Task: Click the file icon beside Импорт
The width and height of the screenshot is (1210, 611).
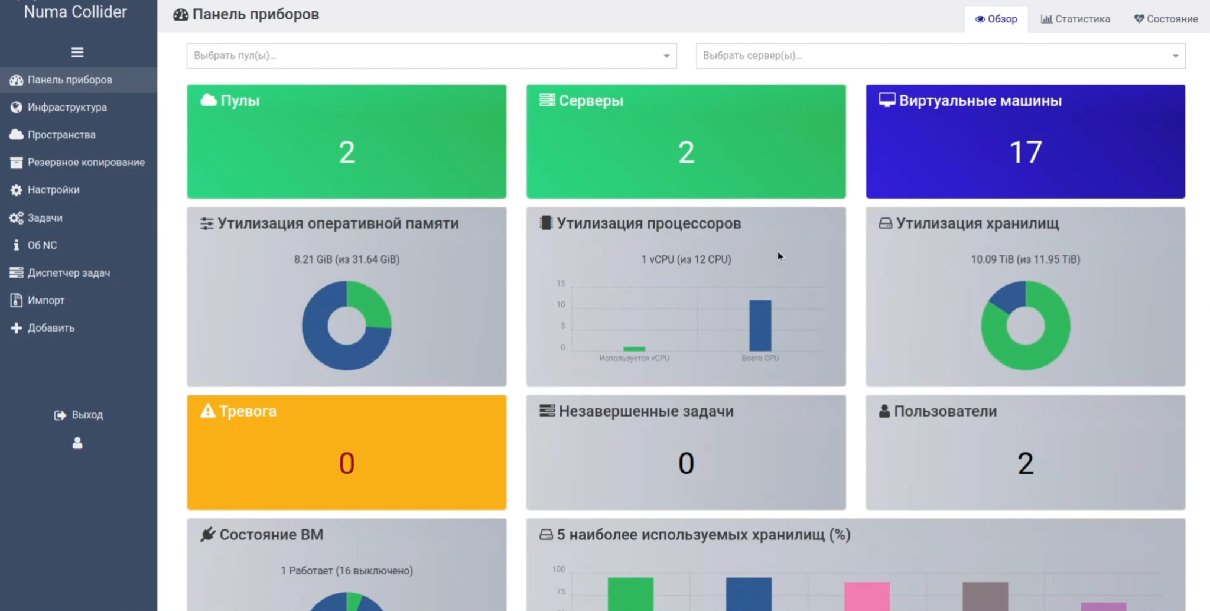Action: [16, 300]
